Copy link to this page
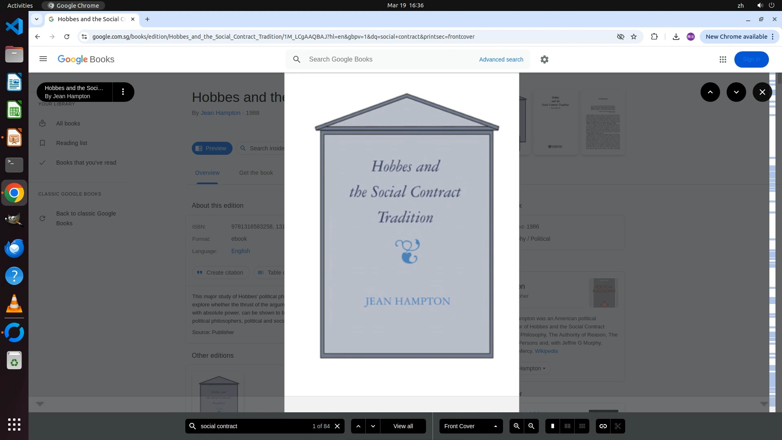Screen dimensions: 782x440 [x=603, y=426]
